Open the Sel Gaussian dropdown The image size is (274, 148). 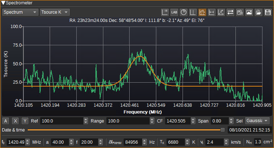point(257,121)
